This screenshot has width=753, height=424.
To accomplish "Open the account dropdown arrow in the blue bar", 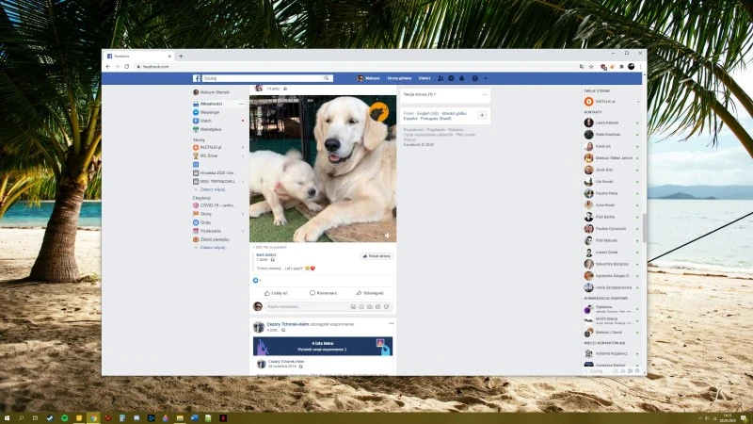I will coord(486,78).
